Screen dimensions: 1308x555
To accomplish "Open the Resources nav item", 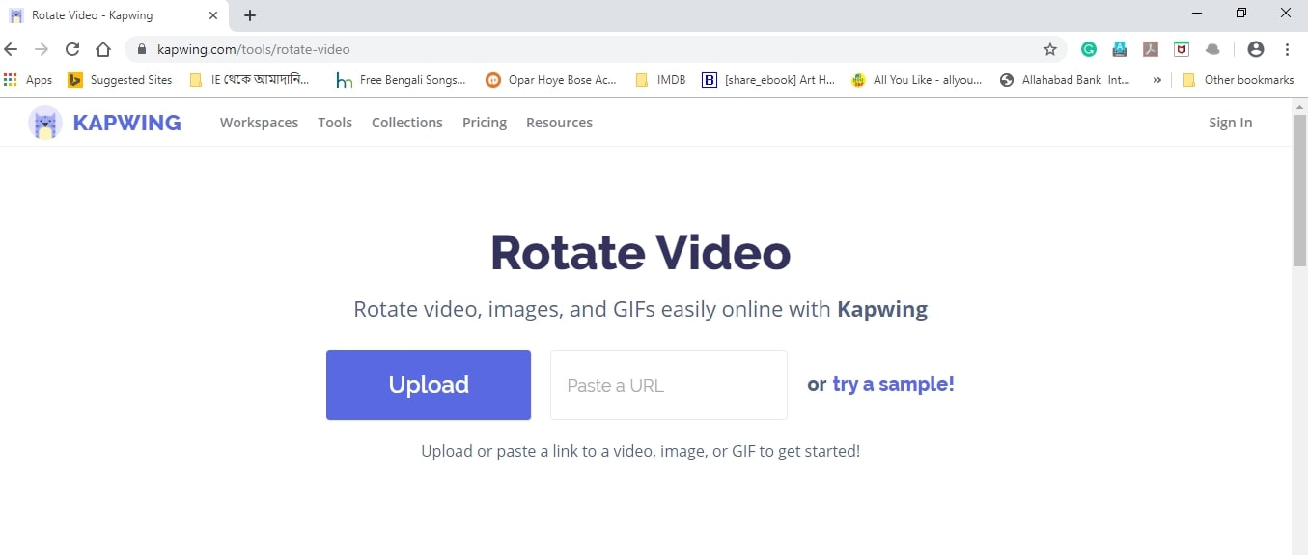I will (559, 123).
